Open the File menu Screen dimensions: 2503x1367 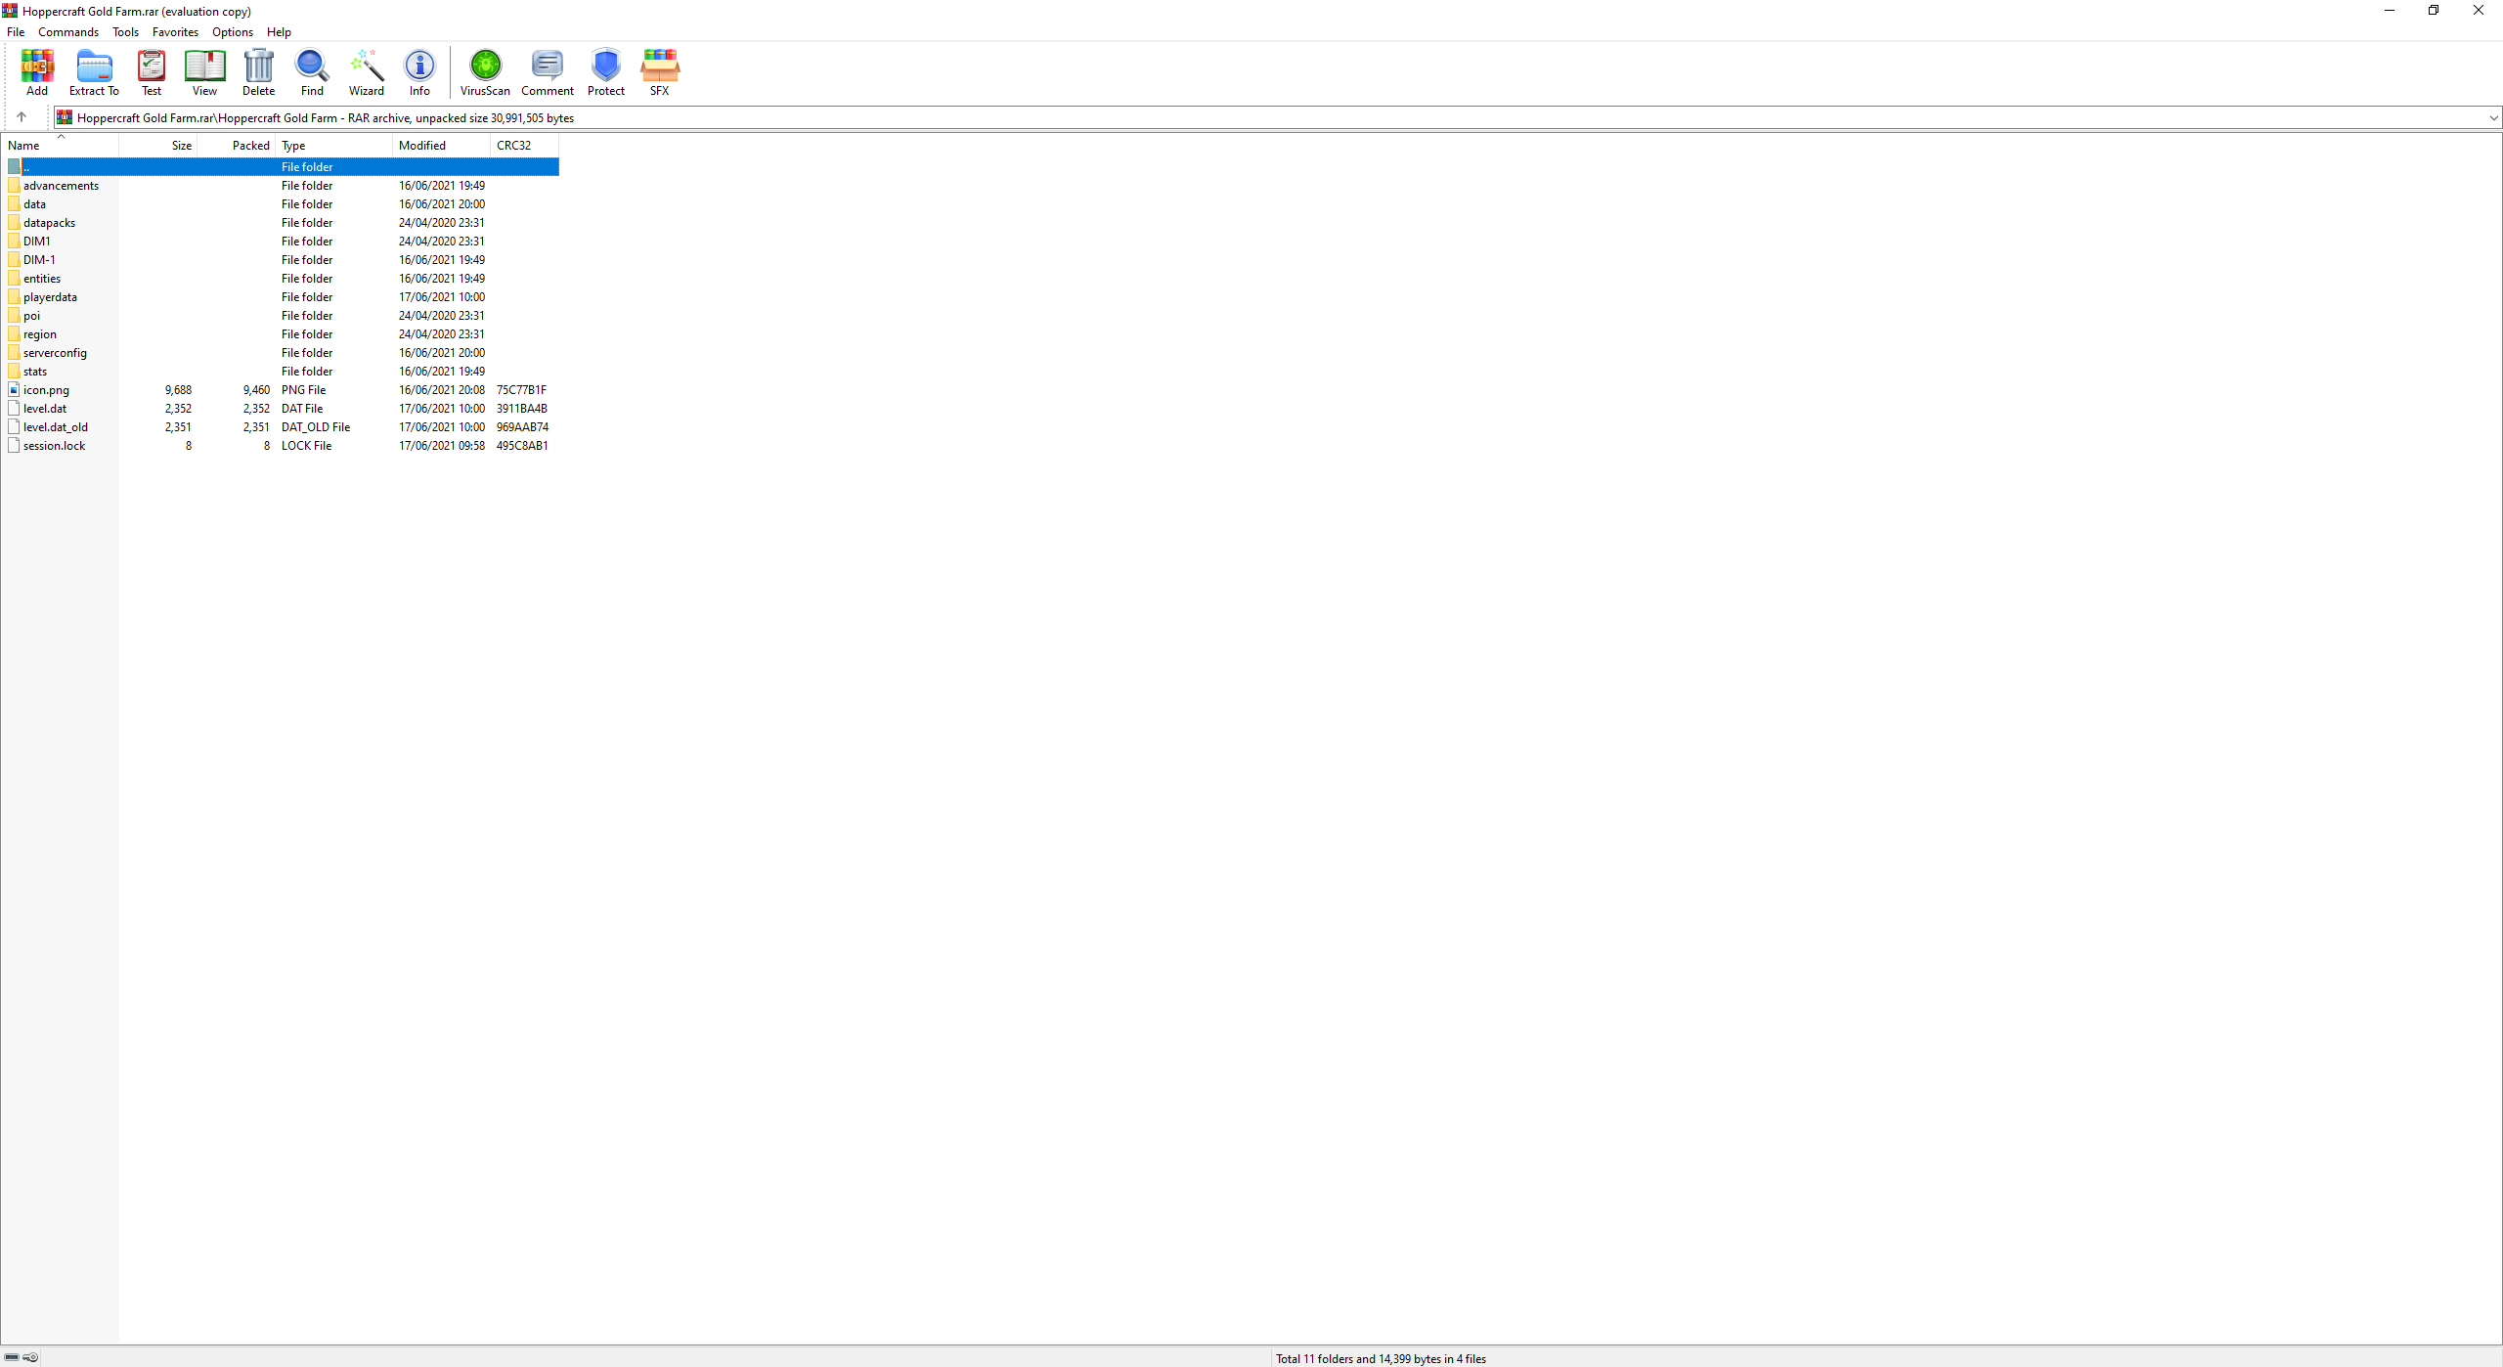16,32
